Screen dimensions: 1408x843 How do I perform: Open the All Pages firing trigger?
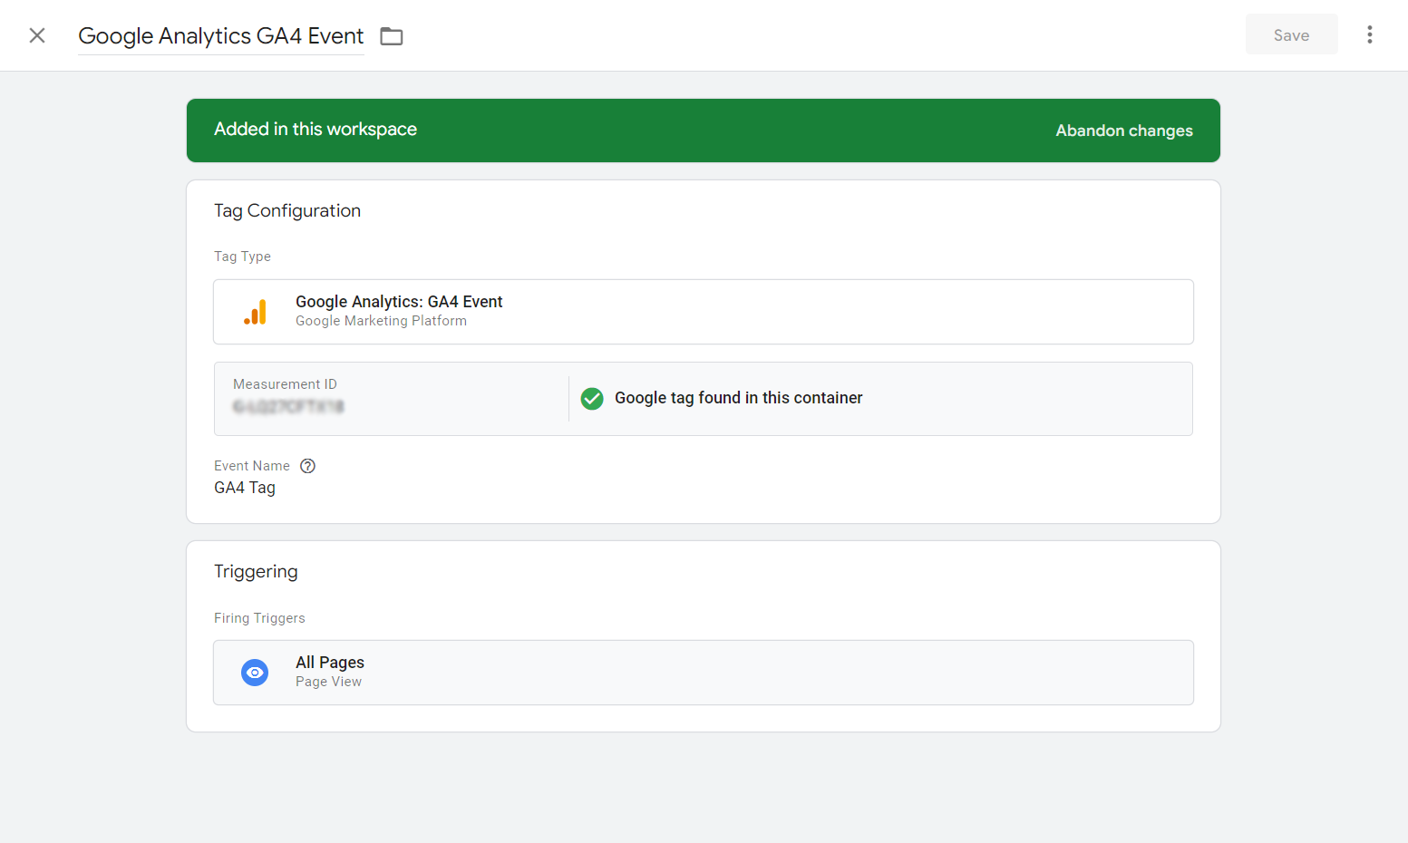click(704, 673)
